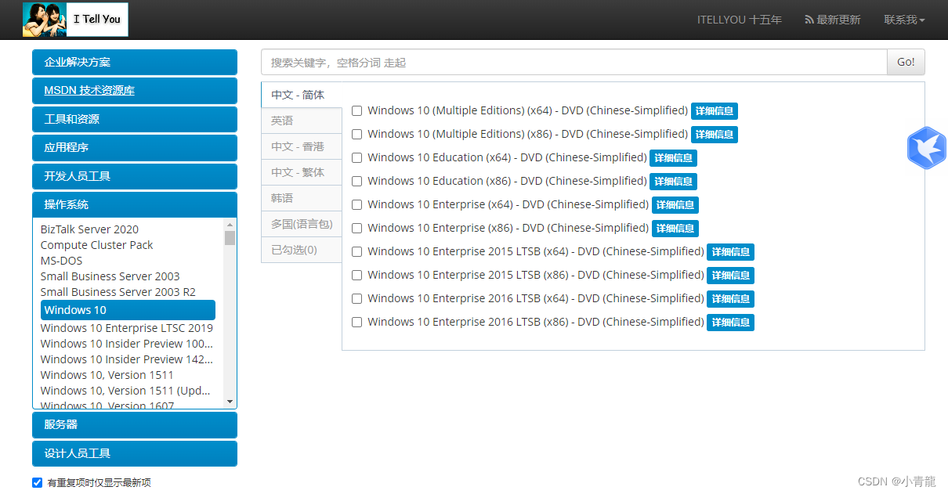
Task: Click the OS list scrollbar up arrow
Action: click(230, 225)
